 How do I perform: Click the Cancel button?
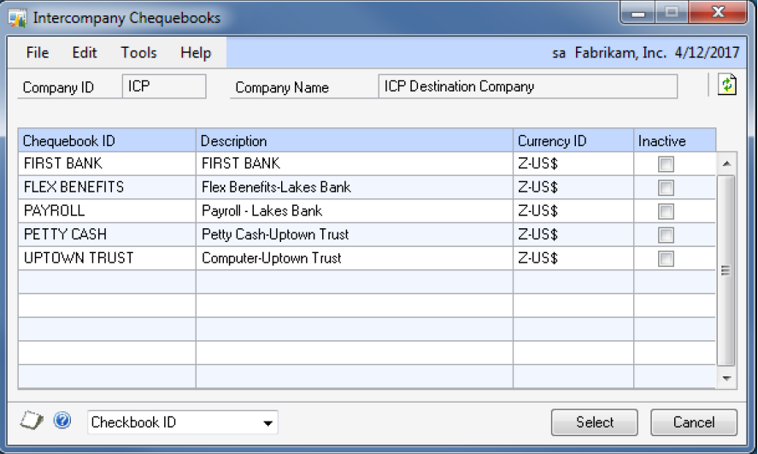coord(693,422)
